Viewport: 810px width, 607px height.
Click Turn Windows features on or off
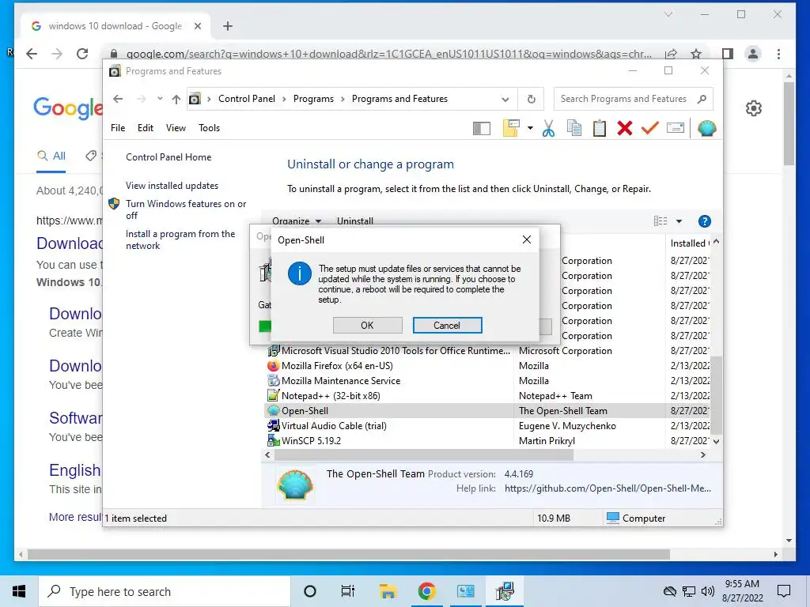[186, 209]
